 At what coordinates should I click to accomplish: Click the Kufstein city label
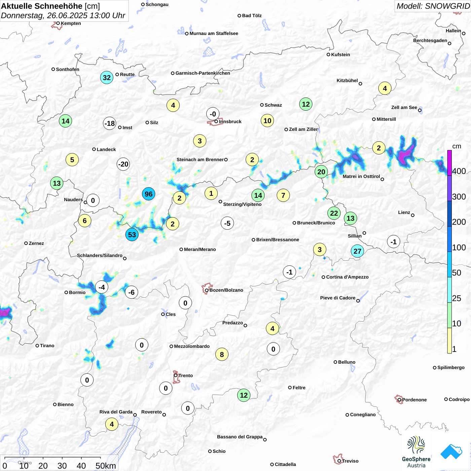[340, 55]
